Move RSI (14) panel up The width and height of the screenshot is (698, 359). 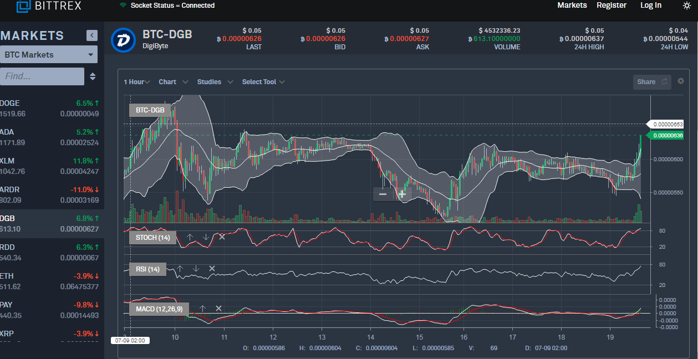pos(180,269)
